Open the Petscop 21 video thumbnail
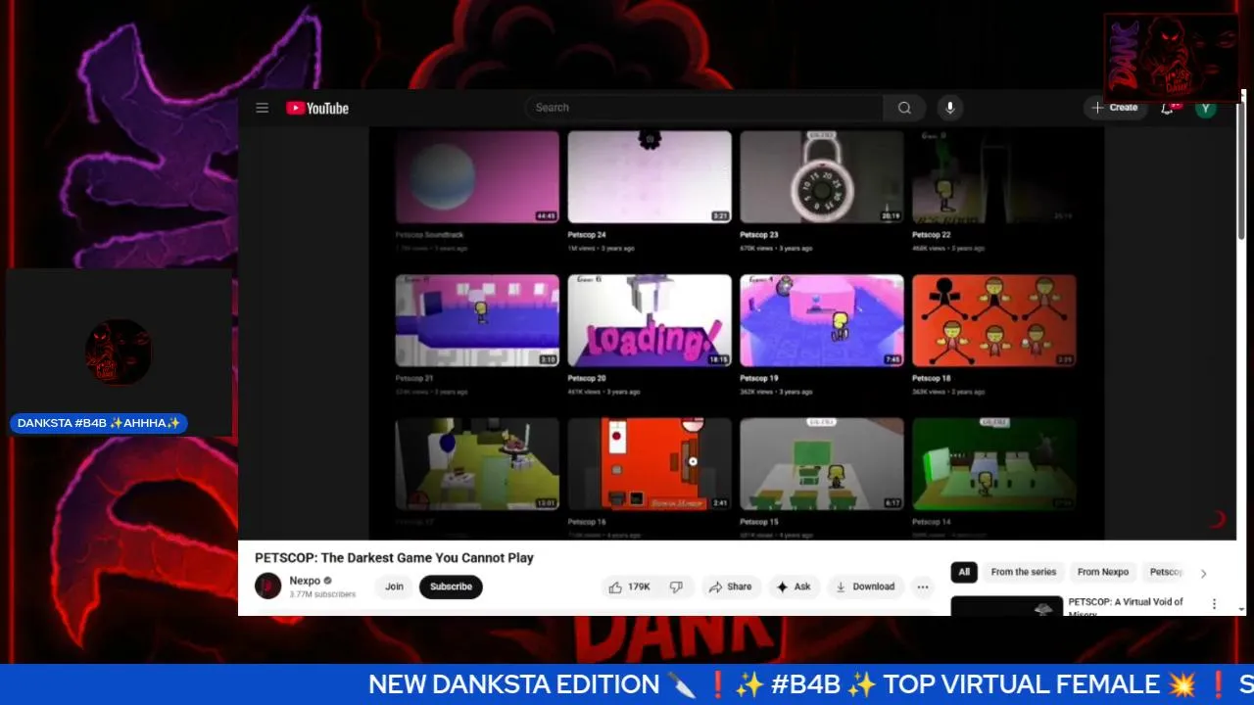 477,320
